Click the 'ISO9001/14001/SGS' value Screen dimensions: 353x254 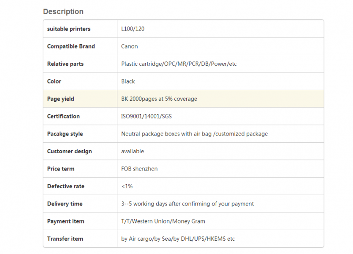click(x=146, y=116)
